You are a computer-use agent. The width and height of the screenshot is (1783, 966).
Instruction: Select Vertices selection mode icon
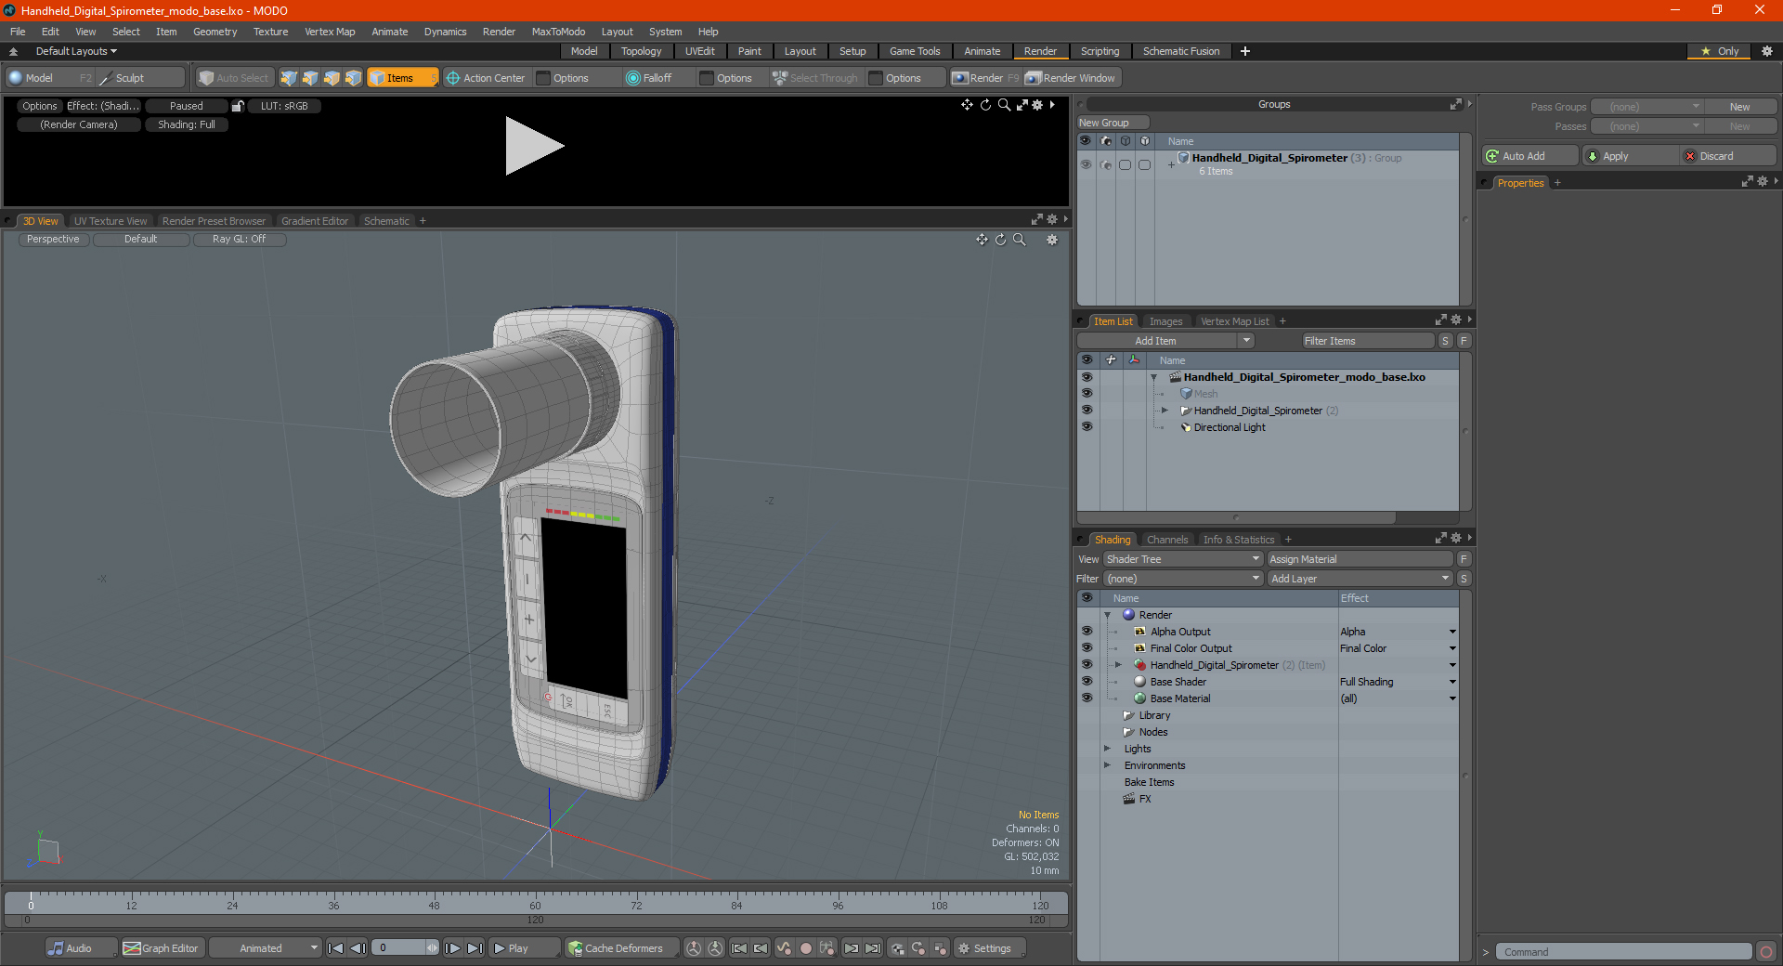tap(289, 78)
